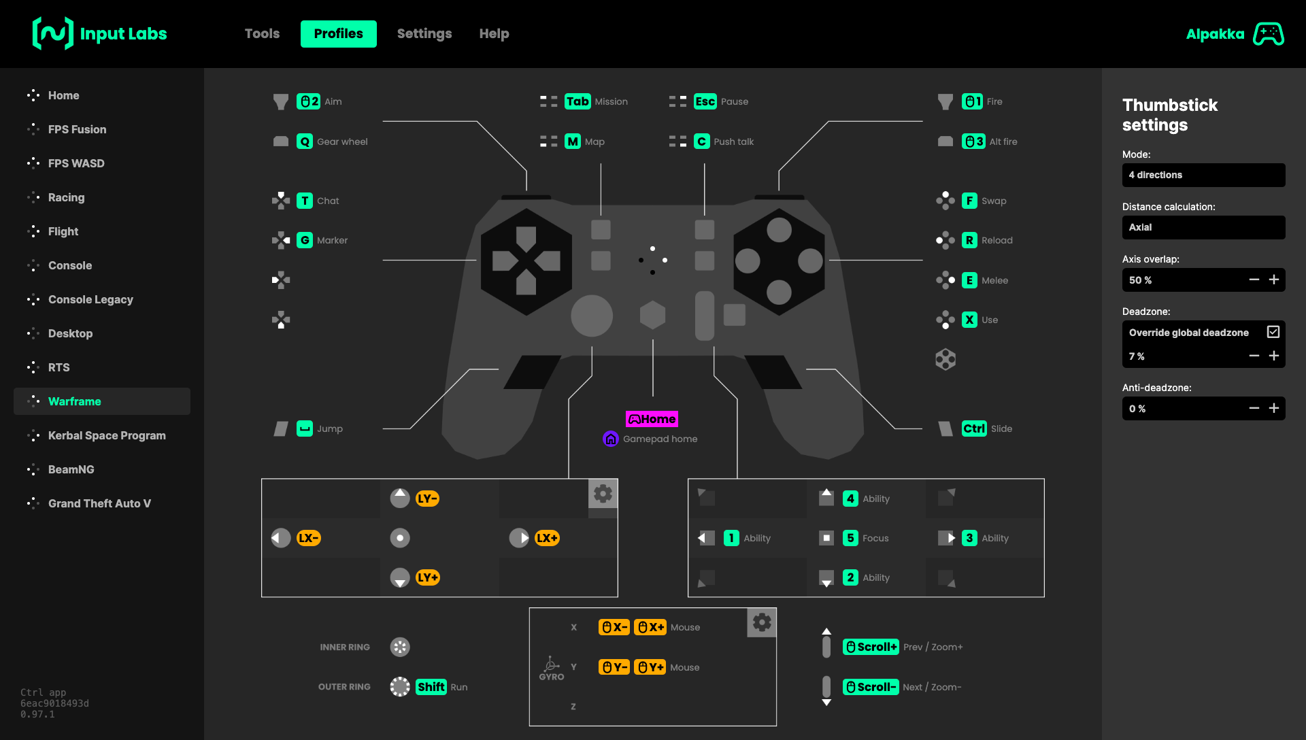1306x740 pixels.
Task: Open gyro settings gear icon
Action: click(x=762, y=622)
